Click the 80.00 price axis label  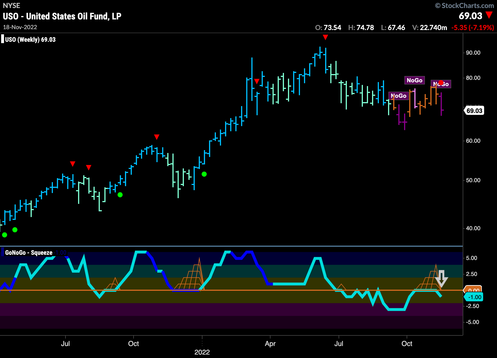[x=473, y=78]
